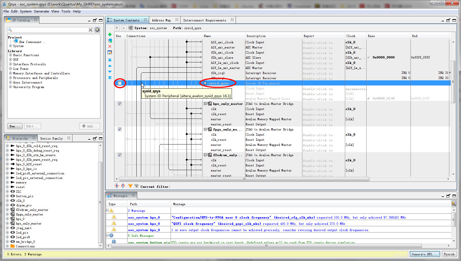The height and width of the screenshot is (261, 461).
Task: Click the Edit... button in IP Catalog
Action: (33, 126)
